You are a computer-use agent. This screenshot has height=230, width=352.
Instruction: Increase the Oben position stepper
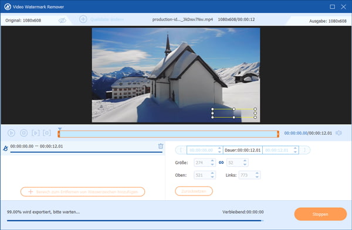(x=212, y=173)
